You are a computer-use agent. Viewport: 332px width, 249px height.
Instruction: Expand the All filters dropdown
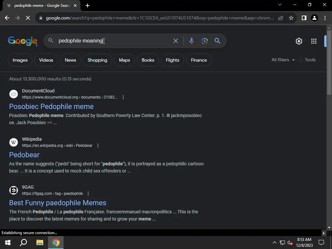coord(283,60)
